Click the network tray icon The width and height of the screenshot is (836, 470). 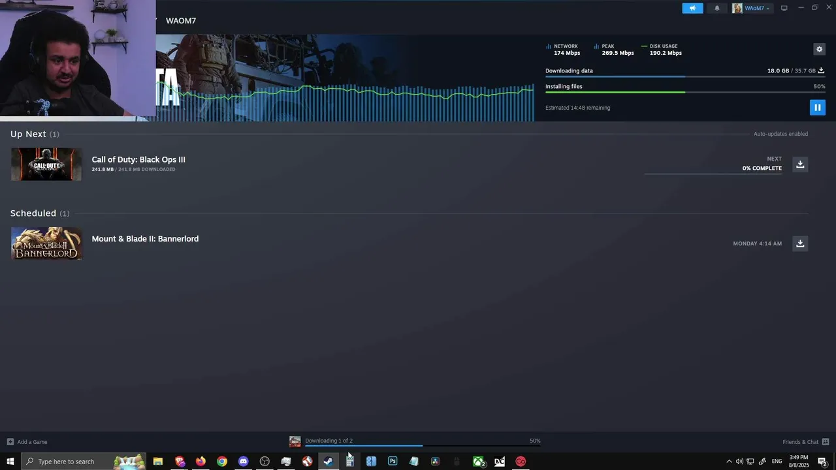point(750,462)
